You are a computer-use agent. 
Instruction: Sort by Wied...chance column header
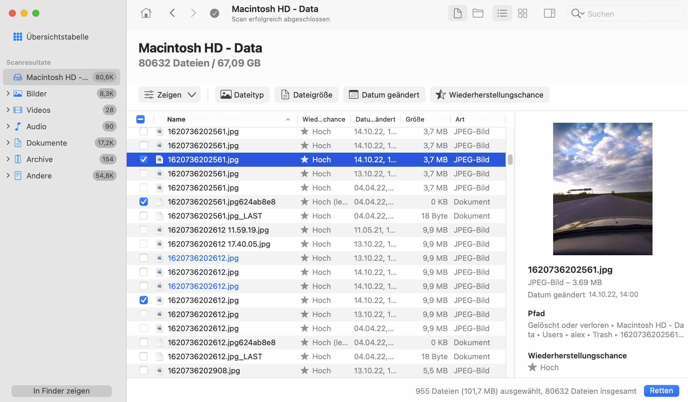click(x=324, y=119)
